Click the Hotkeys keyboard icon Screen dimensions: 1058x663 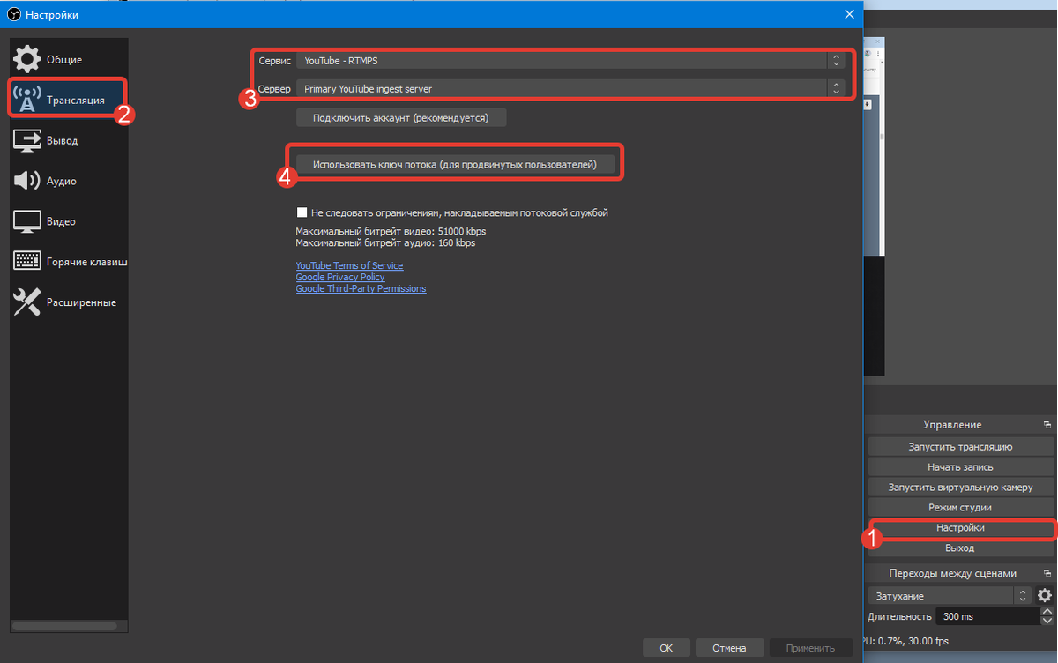tap(26, 262)
